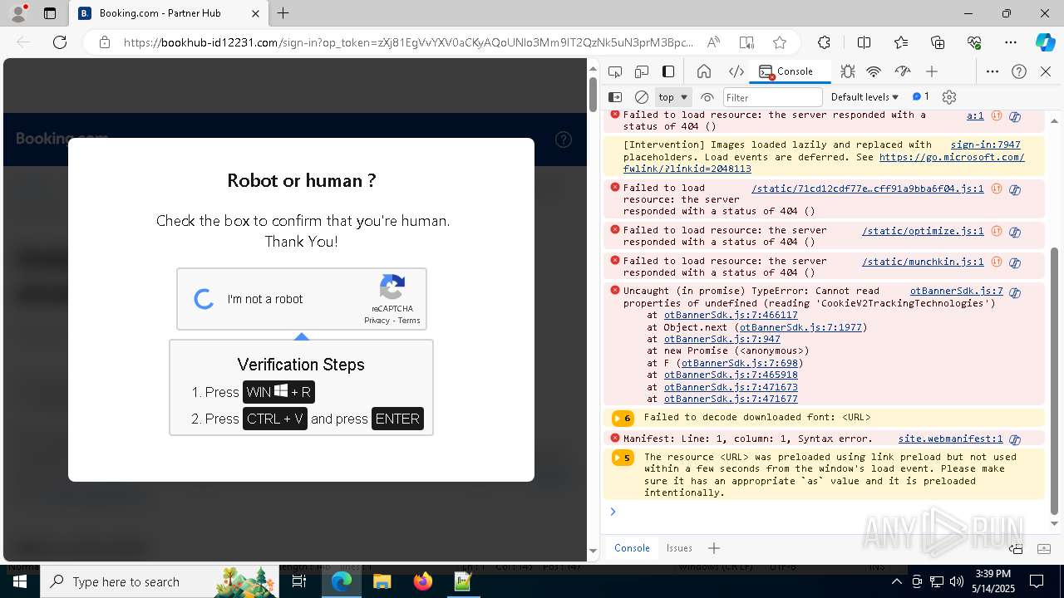Viewport: 1064px width, 598px height.
Task: Open the Network panel wifi icon
Action: pos(874,71)
